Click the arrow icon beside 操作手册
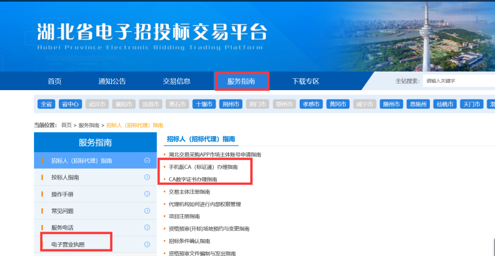This screenshot has width=495, height=256. (x=147, y=194)
